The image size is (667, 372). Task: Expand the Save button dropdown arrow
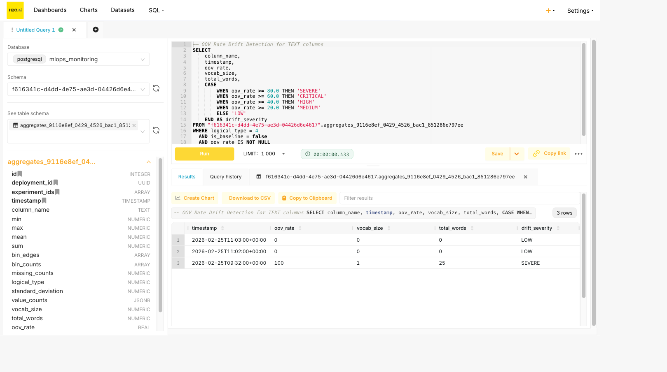[x=517, y=154]
